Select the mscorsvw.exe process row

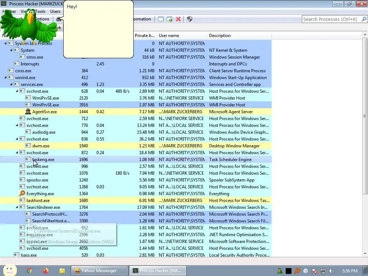coord(135,234)
